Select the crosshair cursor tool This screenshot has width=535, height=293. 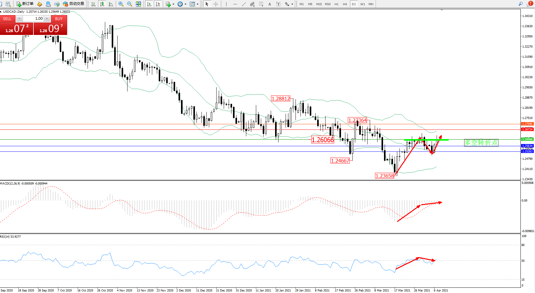[216, 4]
